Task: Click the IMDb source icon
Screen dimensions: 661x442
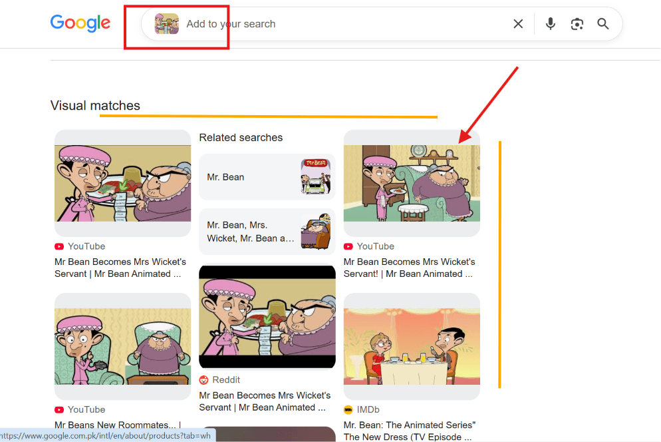Action: (x=348, y=409)
